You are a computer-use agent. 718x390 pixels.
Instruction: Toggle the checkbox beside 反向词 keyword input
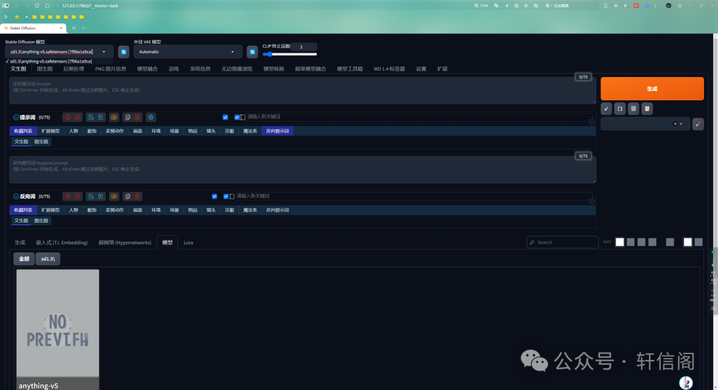[226, 196]
